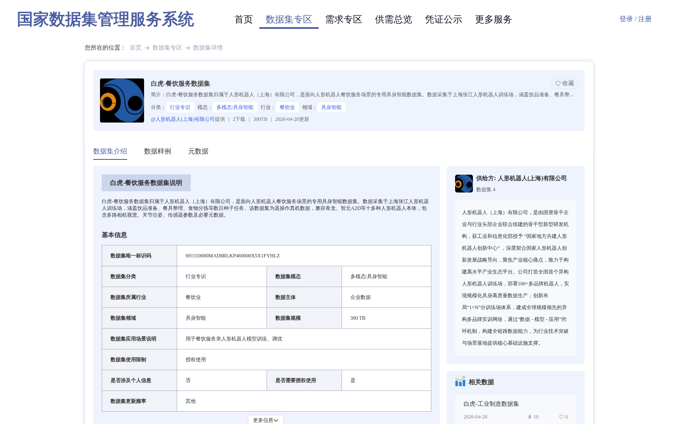Click the 白虎-餐饮服务数据集 heading
Screen dimensions: 678x424
click(181, 84)
